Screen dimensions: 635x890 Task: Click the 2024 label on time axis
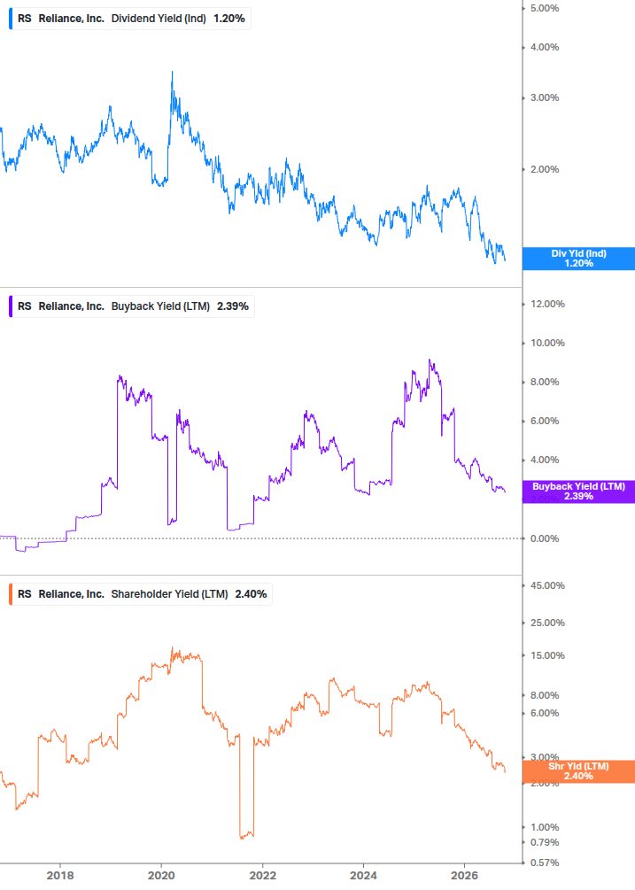point(363,876)
